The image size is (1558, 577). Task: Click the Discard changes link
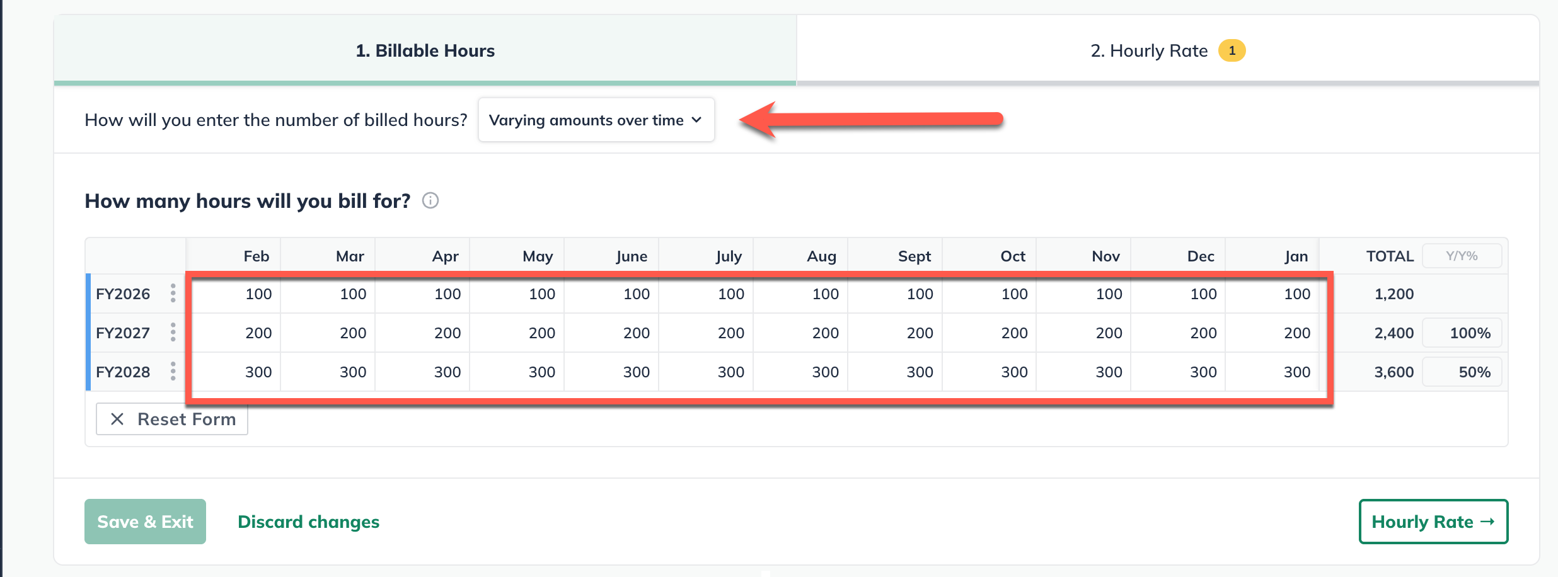pos(308,522)
